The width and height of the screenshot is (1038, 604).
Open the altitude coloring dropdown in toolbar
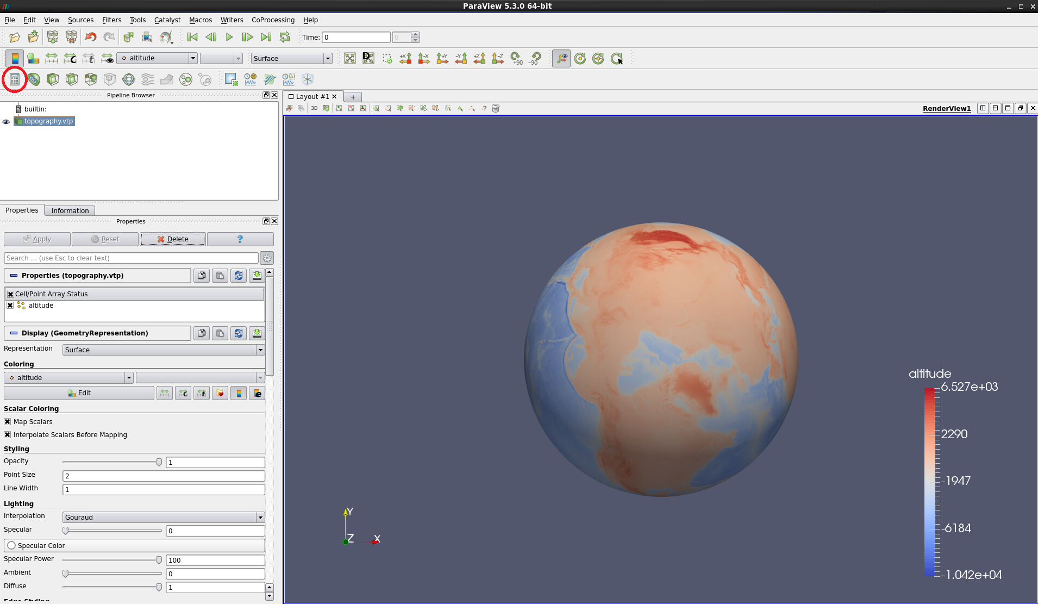point(158,59)
